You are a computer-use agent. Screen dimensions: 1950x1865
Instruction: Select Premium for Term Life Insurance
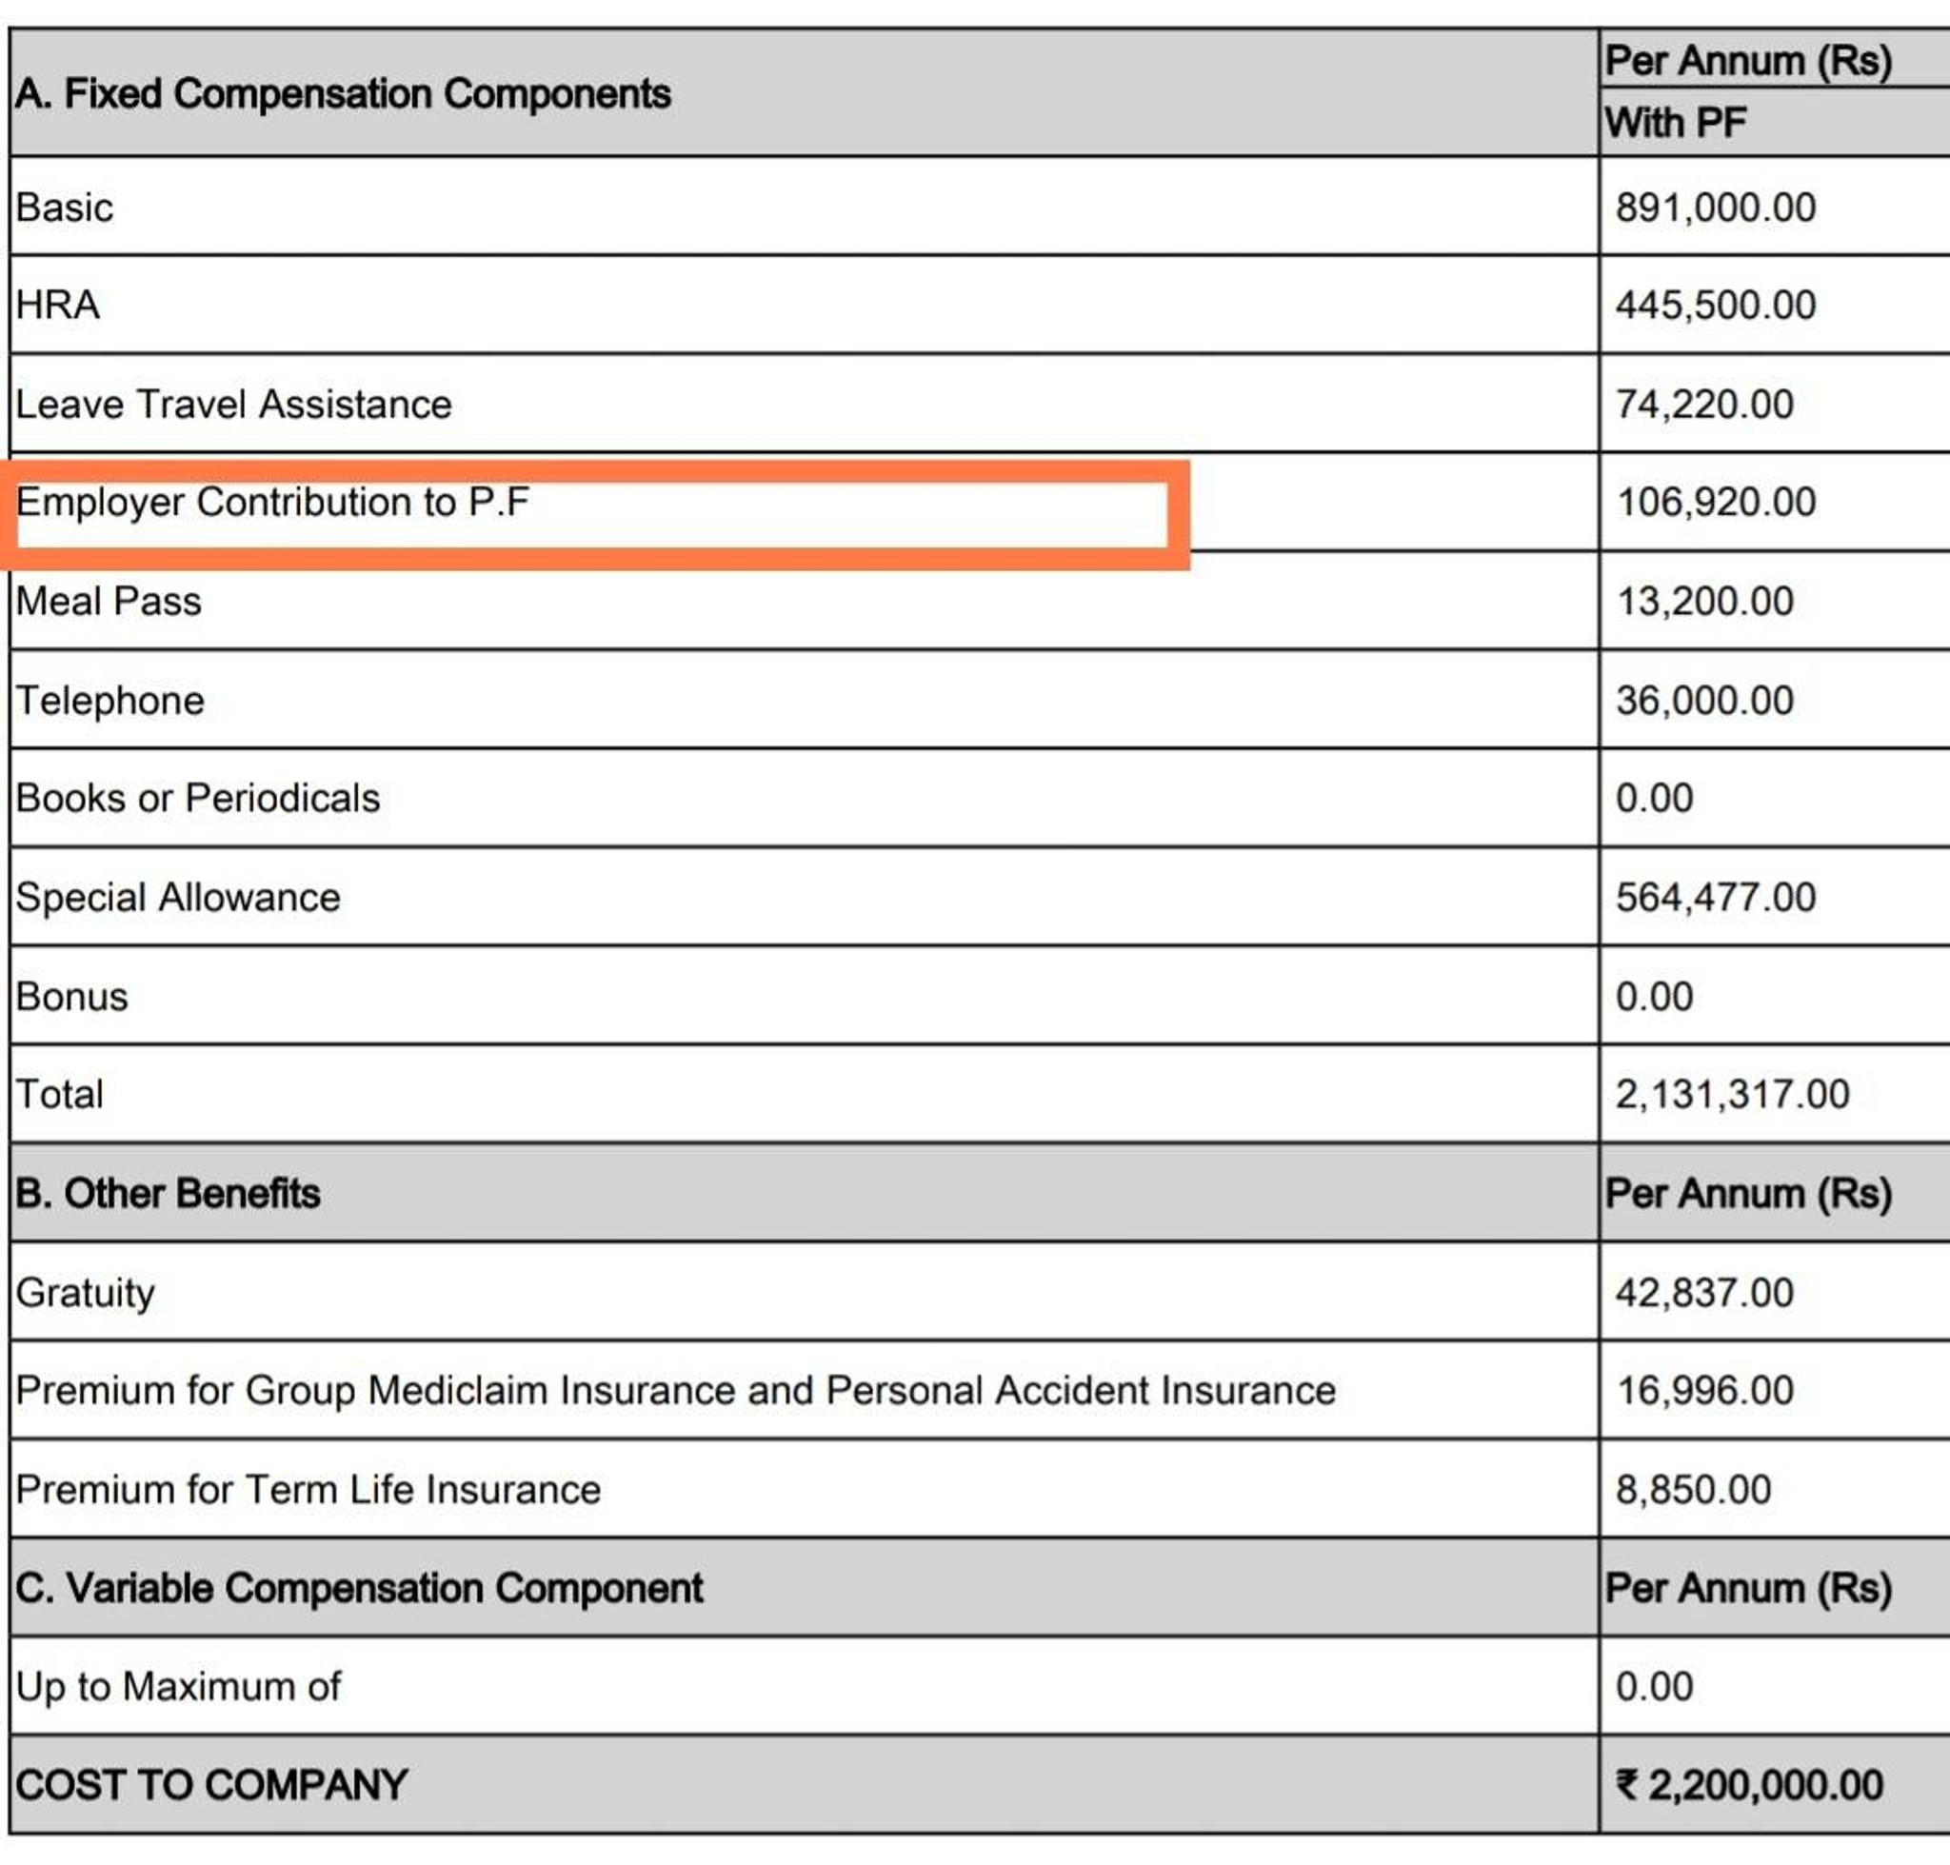tap(308, 1490)
